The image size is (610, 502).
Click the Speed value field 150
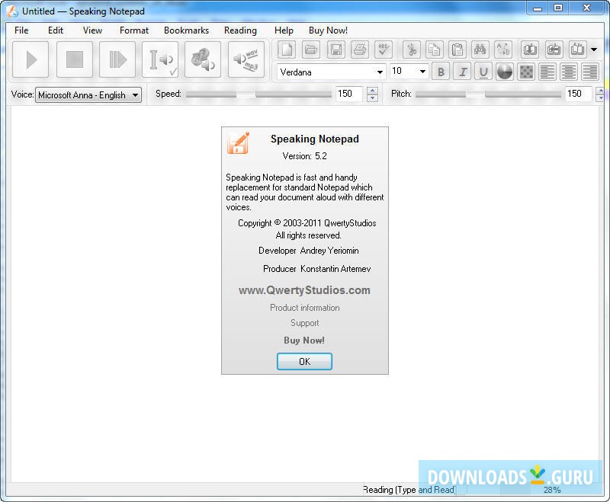349,94
